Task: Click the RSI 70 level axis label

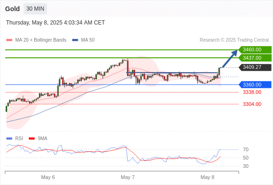Action: [x=246, y=149]
